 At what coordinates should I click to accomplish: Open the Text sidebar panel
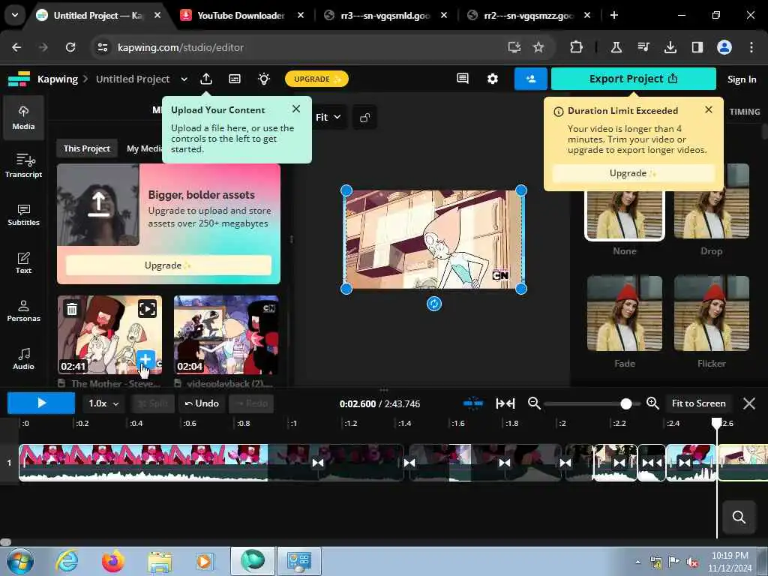pyautogui.click(x=23, y=262)
